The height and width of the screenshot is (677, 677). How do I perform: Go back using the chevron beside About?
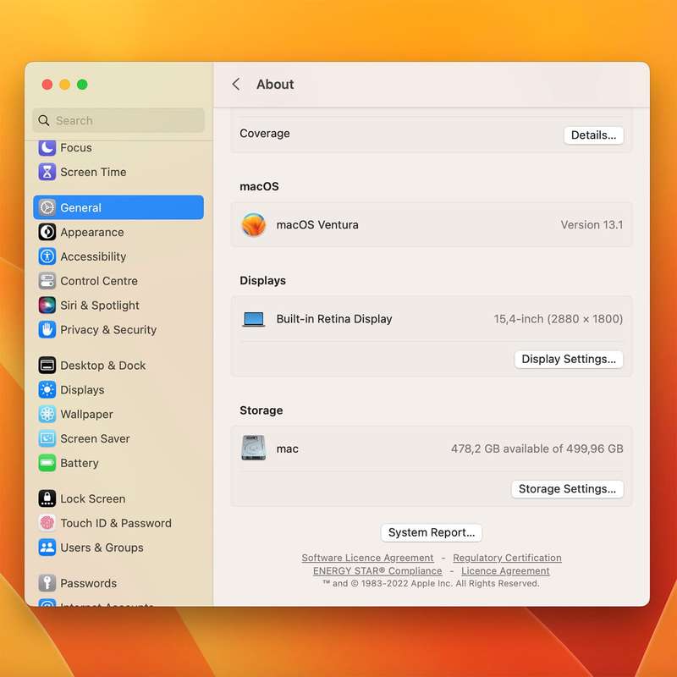point(236,84)
